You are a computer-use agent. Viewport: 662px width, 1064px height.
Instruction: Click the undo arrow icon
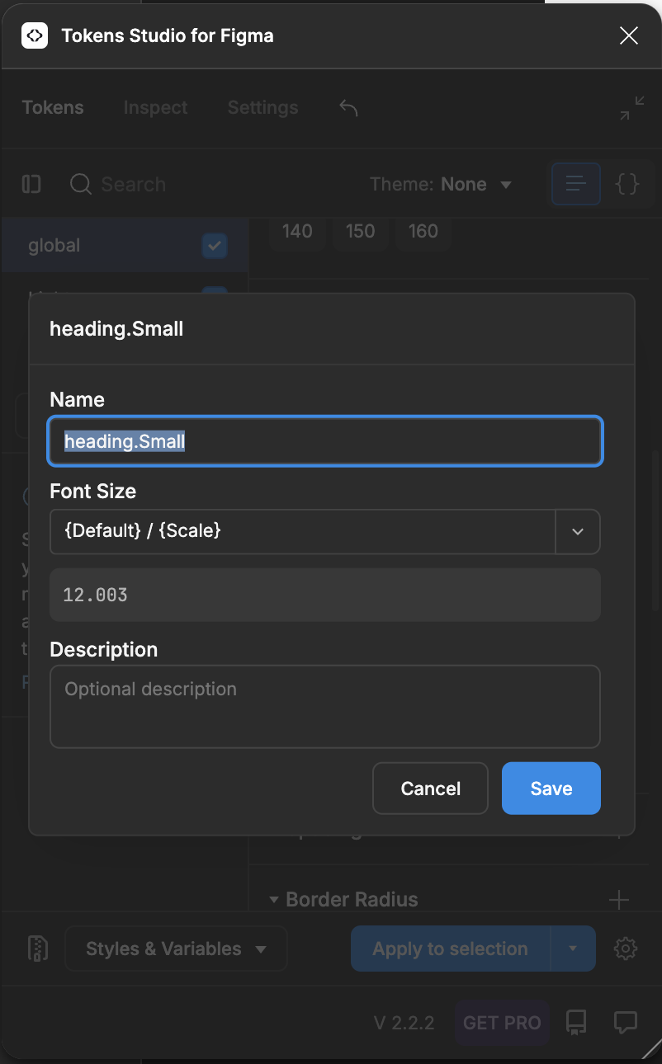pos(348,107)
